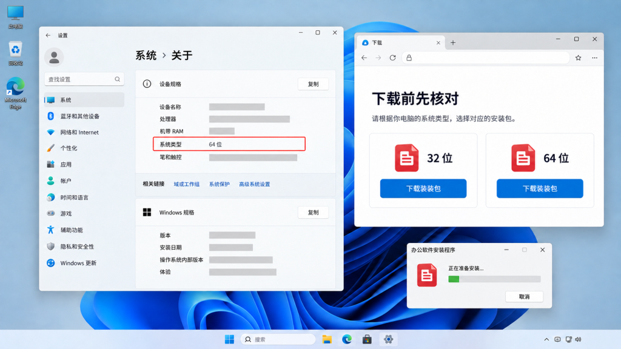Viewport: 621px width, 349px height.
Task: Minimize the 办公软件安装程序 window
Action: click(x=506, y=250)
